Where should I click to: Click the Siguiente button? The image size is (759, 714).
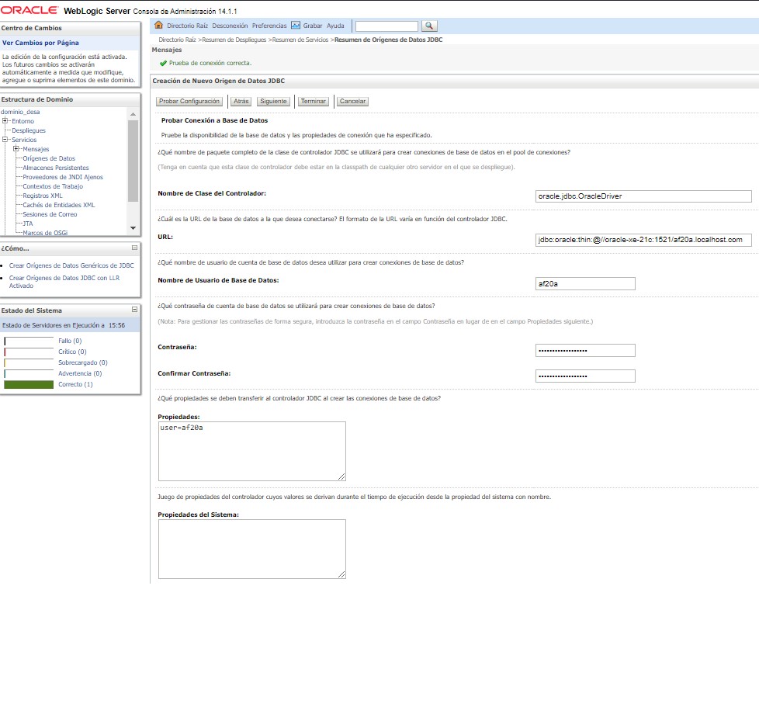(x=273, y=101)
